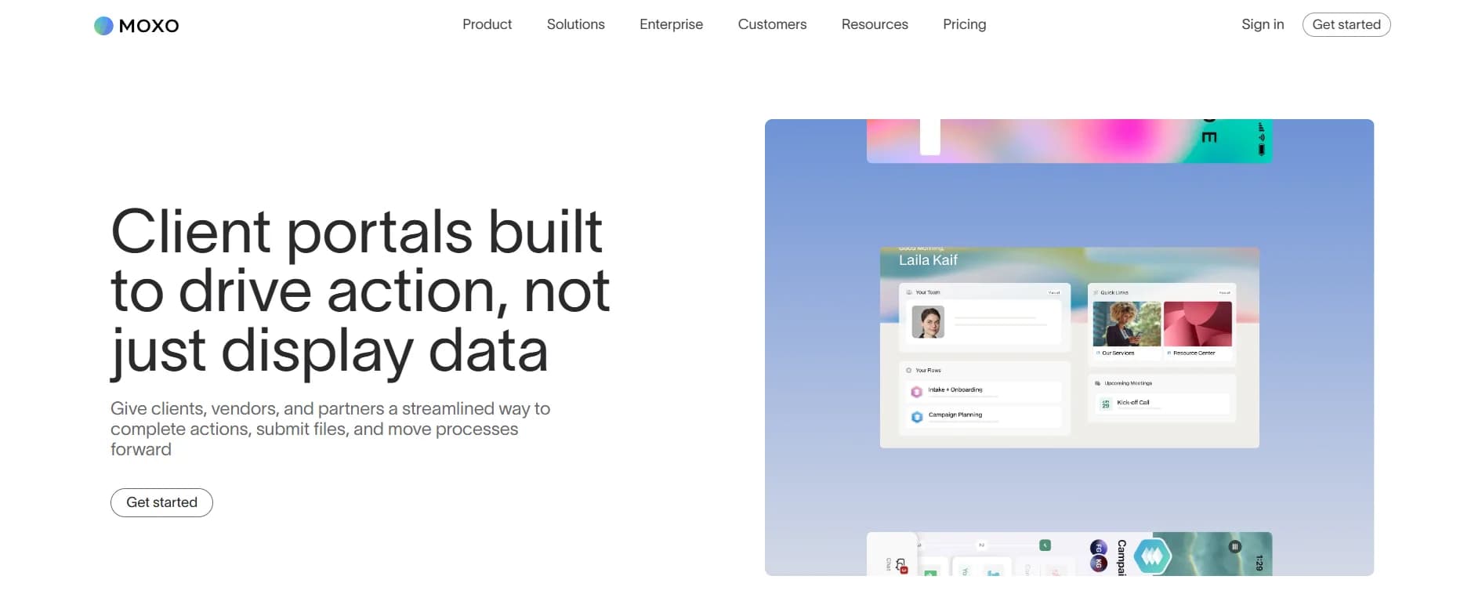Click View all in the Your Team card
Image resolution: width=1482 pixels, height=605 pixels.
tap(1054, 292)
